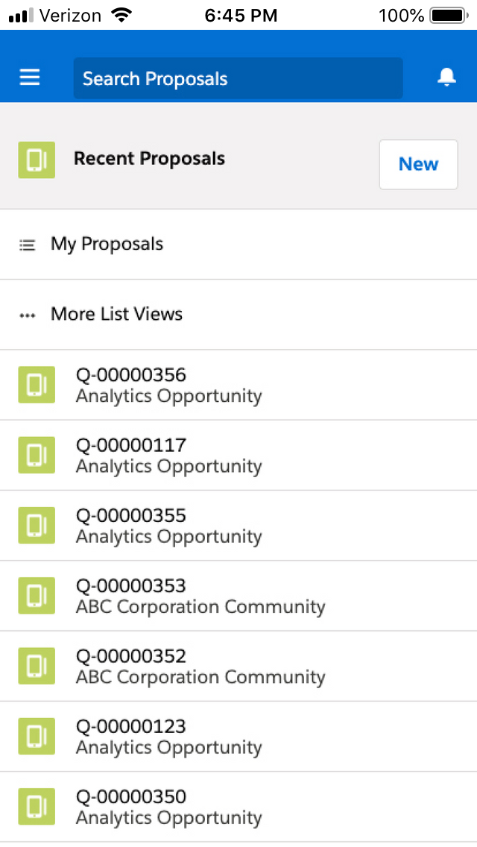This screenshot has width=477, height=847.
Task: Click the notifications bell icon
Action: [x=446, y=77]
